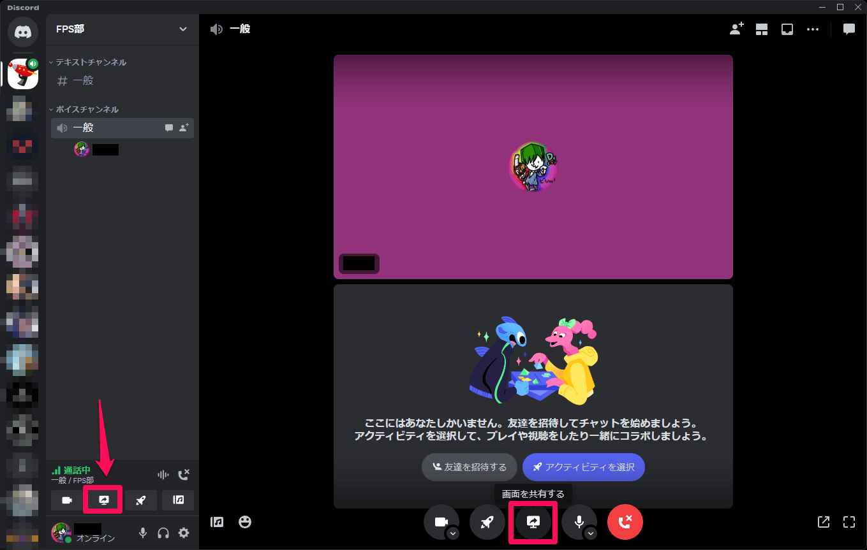Open camera device options chevron
This screenshot has width=867, height=550.
coord(453,533)
